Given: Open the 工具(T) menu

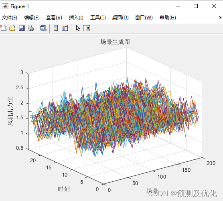Looking at the screenshot, I should [x=98, y=18].
